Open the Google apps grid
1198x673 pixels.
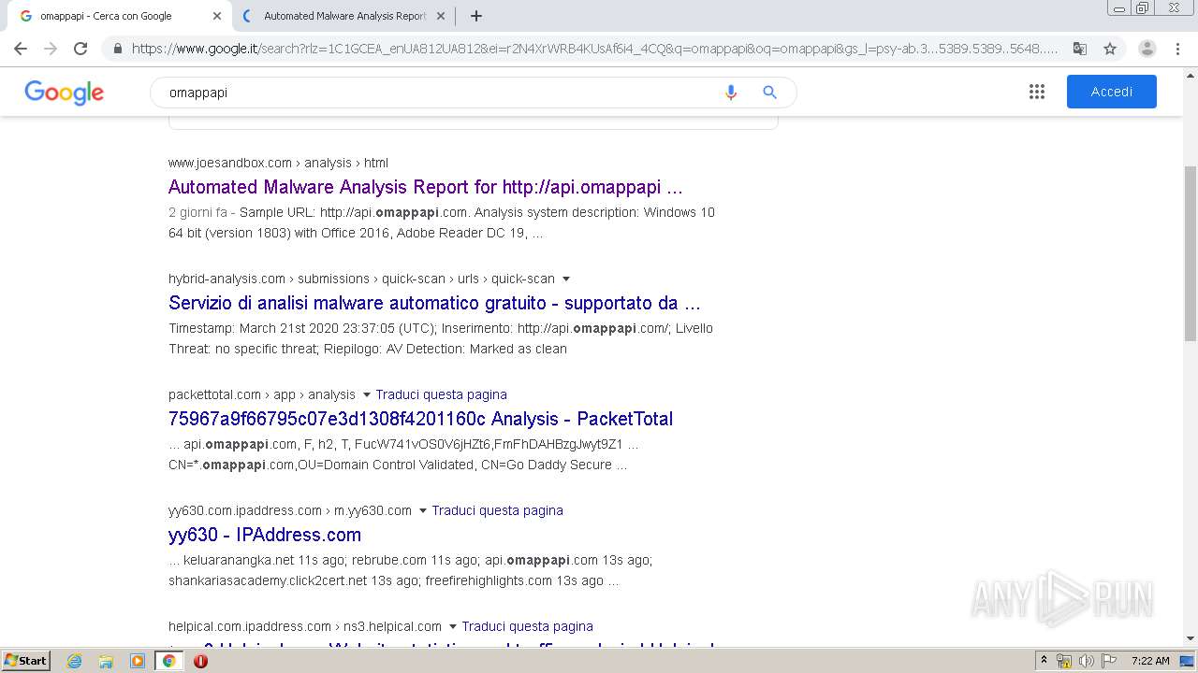tap(1037, 92)
